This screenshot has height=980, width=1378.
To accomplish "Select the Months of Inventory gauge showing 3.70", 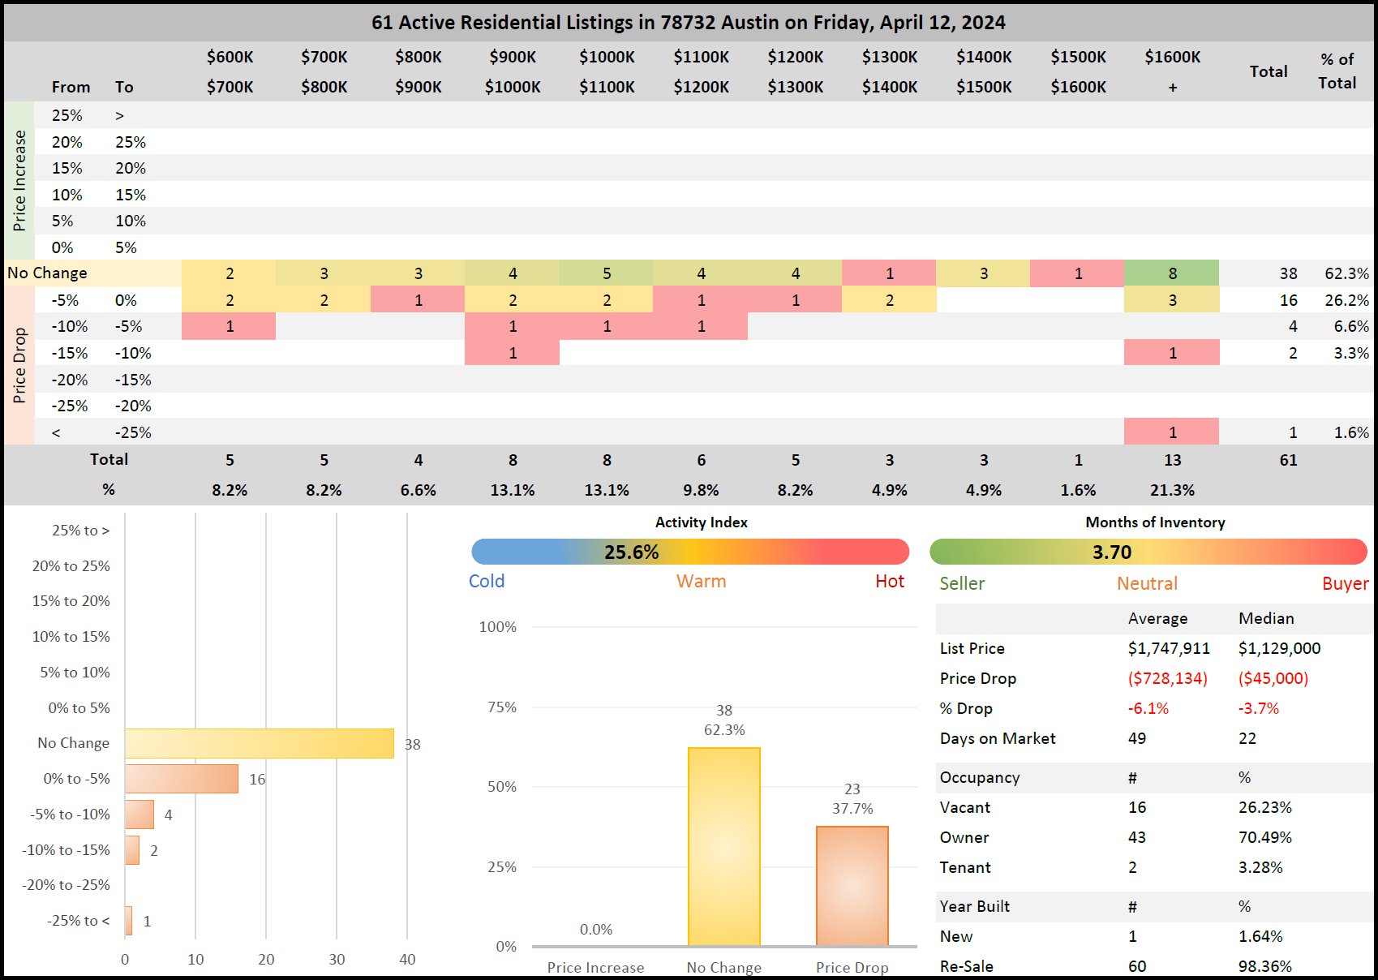I will [x=1148, y=552].
